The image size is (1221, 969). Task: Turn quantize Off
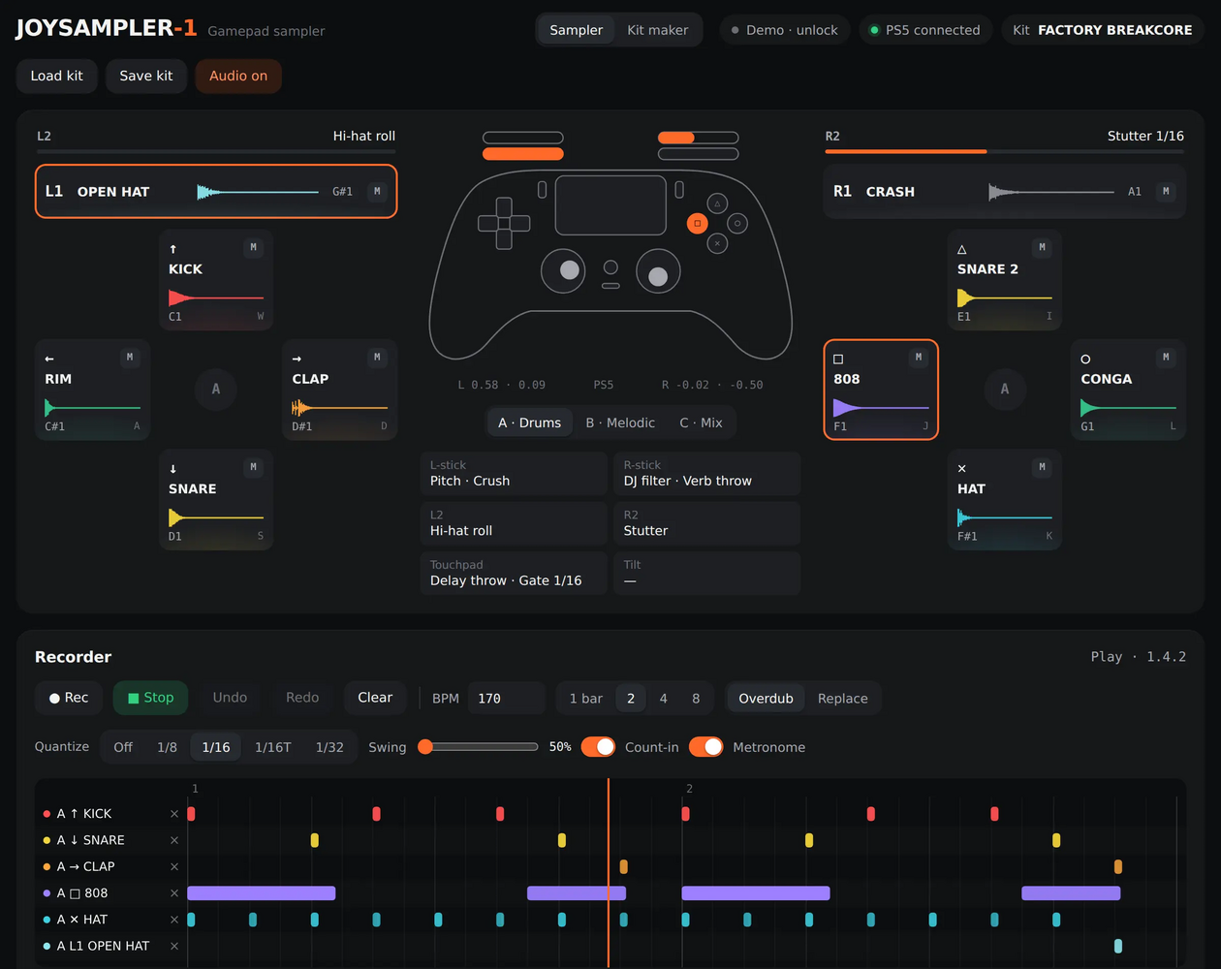click(x=123, y=747)
